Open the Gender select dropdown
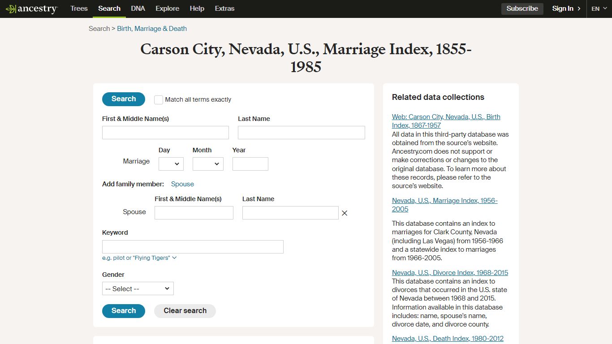The height and width of the screenshot is (344, 612). tap(138, 288)
